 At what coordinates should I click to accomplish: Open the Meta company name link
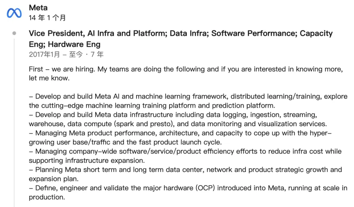point(38,8)
